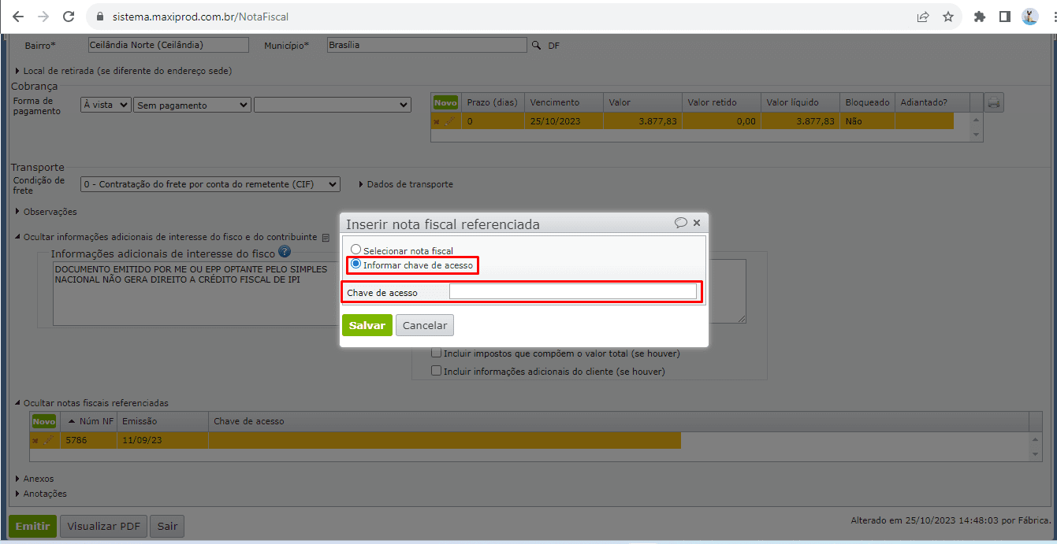Reload the MaxiProd page
This screenshot has width=1057, height=544.
point(69,17)
